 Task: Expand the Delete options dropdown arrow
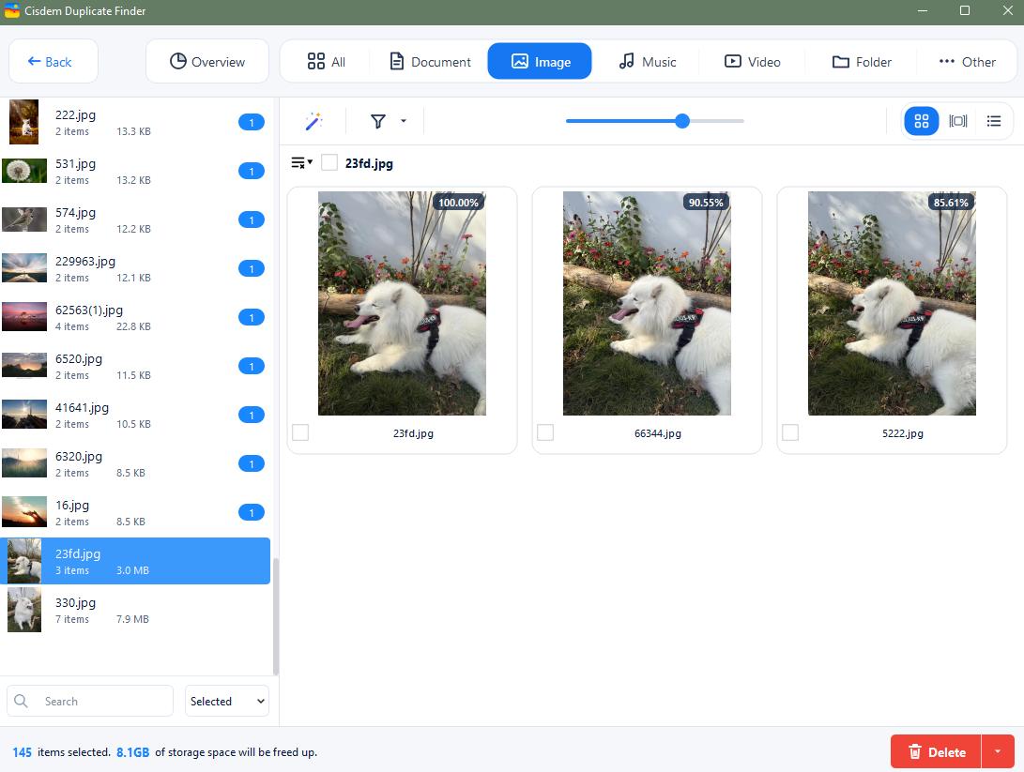pyautogui.click(x=998, y=751)
